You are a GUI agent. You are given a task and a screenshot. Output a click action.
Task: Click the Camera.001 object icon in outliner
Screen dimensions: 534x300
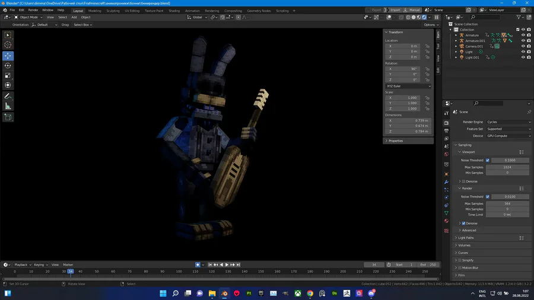click(462, 46)
